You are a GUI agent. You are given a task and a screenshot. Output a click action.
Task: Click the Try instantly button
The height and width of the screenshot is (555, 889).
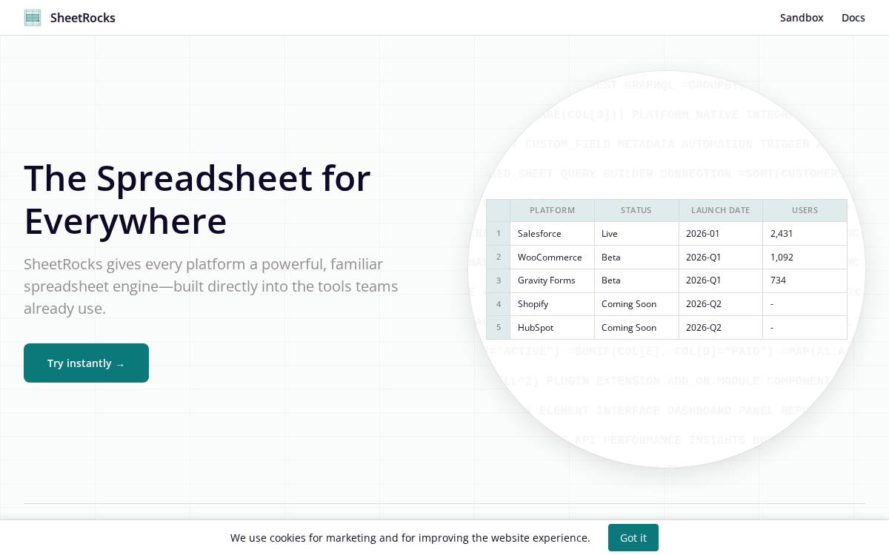coord(86,363)
